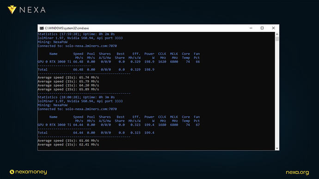
Task: Click the scrollbar down arrow
Action: (277, 148)
